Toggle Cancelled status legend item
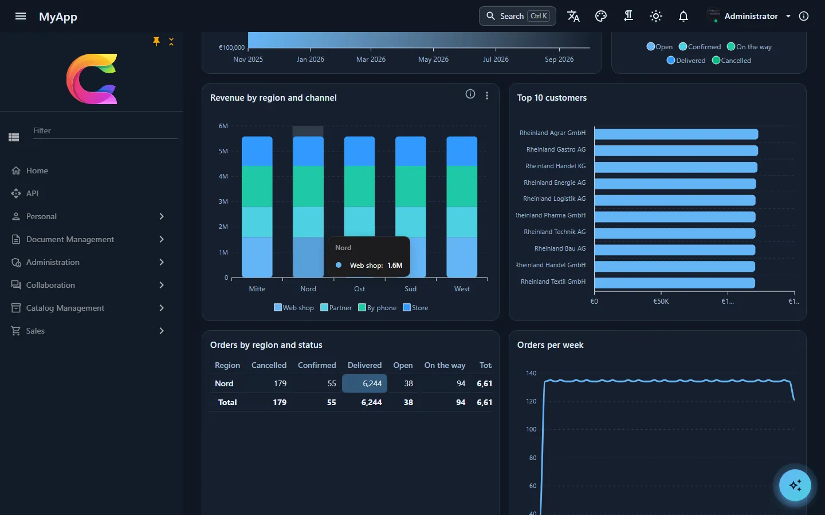Screen dimensions: 825x515 click(x=732, y=61)
